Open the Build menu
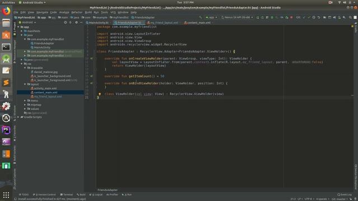The width and height of the screenshot is (358, 201). click(88, 12)
